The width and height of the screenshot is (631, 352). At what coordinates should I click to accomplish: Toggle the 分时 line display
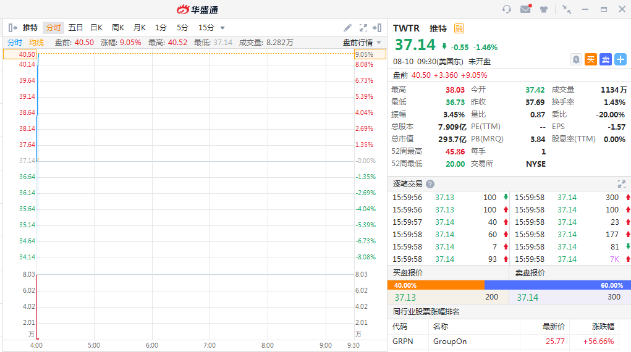pos(15,43)
